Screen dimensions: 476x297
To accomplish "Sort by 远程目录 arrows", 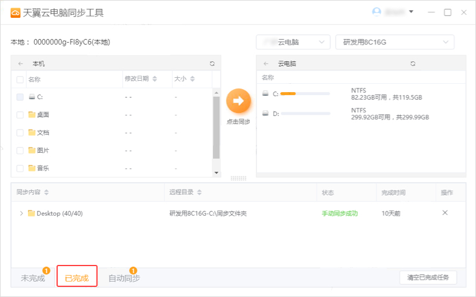I will 199,192.
